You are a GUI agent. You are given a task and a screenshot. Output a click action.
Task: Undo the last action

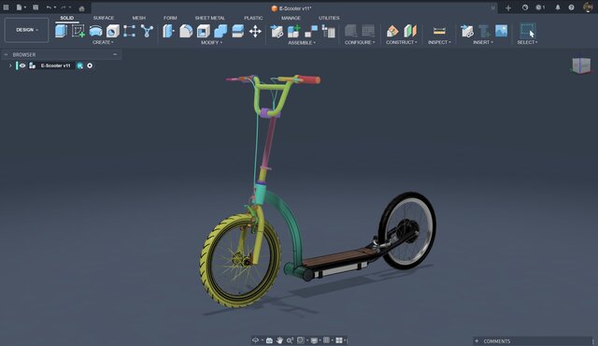pyautogui.click(x=49, y=7)
